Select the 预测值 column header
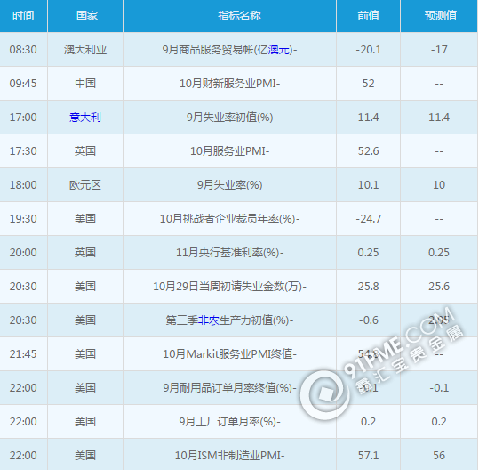479x470 pixels. click(x=439, y=16)
